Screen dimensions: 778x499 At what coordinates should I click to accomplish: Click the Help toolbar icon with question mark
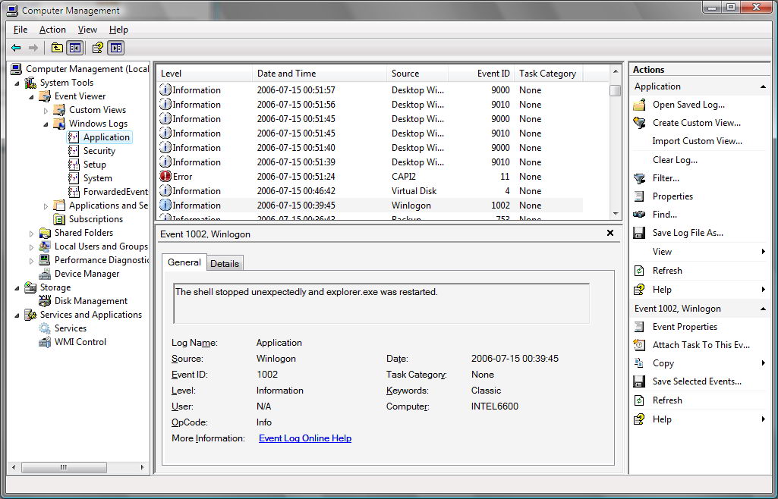[x=98, y=48]
